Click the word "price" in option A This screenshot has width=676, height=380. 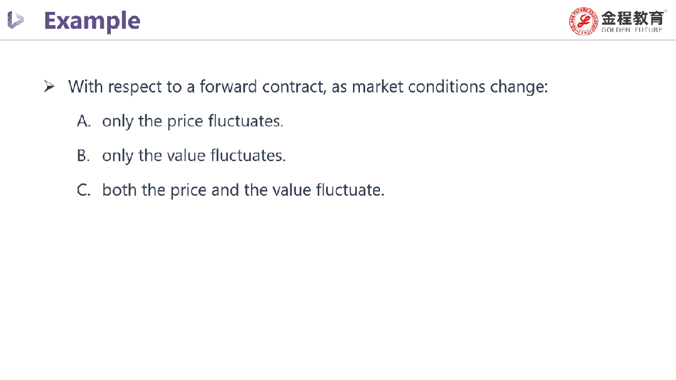pos(185,121)
